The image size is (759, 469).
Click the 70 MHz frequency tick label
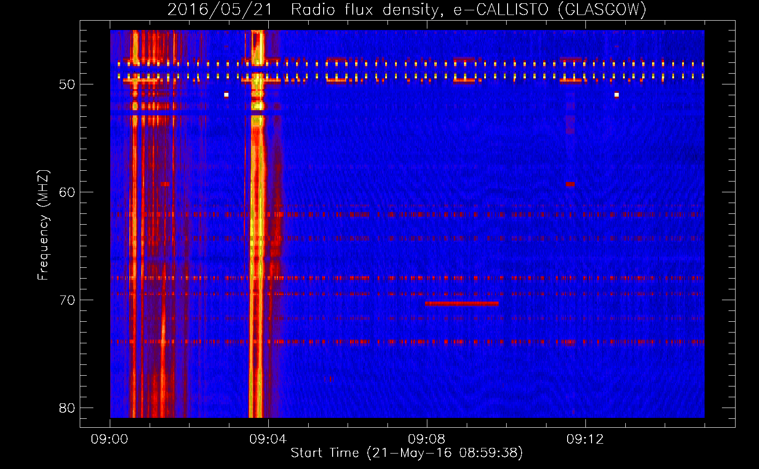pos(67,300)
